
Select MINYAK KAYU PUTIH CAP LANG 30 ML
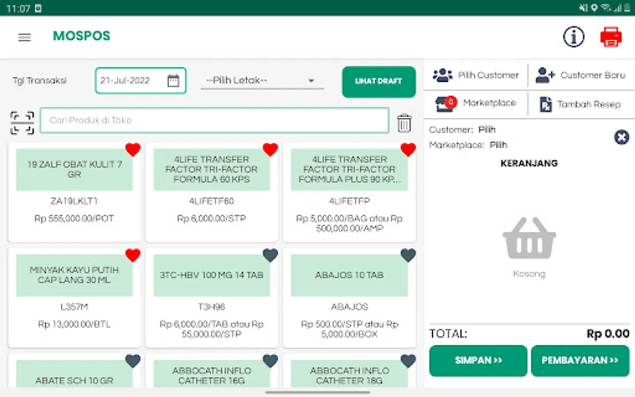(74, 298)
